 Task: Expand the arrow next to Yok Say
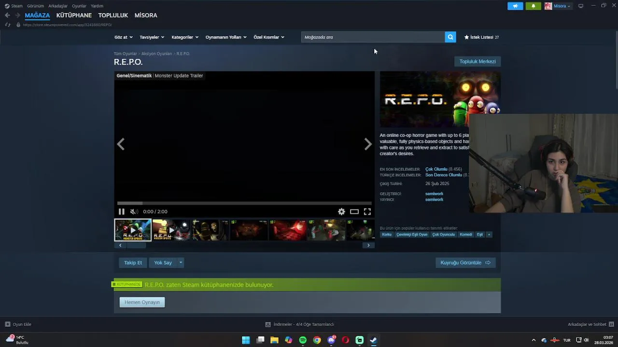click(181, 263)
